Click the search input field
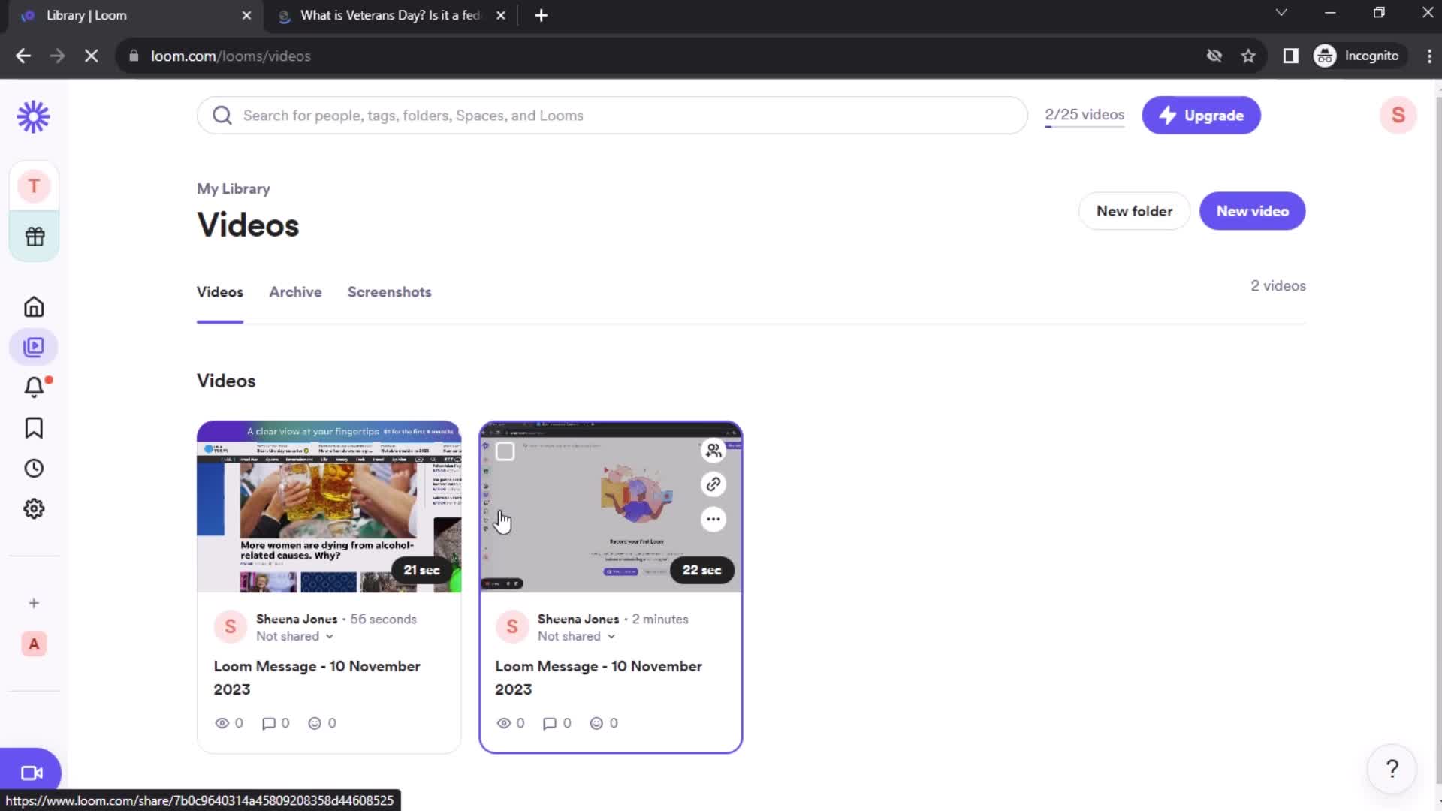Image resolution: width=1442 pixels, height=811 pixels. [x=613, y=115]
